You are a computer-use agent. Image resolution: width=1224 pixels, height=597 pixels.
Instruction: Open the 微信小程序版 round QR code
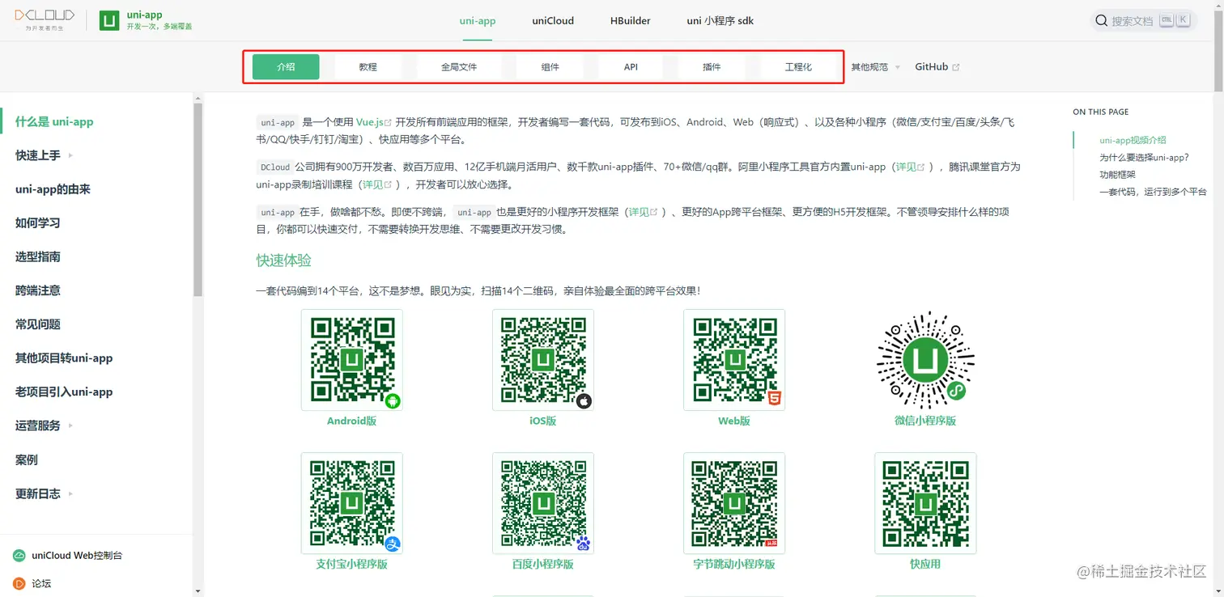pos(925,360)
